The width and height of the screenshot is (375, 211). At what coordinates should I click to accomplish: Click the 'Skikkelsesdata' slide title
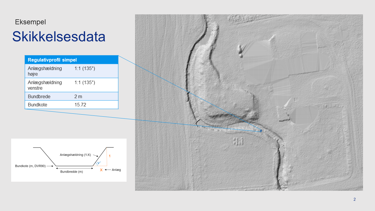point(59,37)
